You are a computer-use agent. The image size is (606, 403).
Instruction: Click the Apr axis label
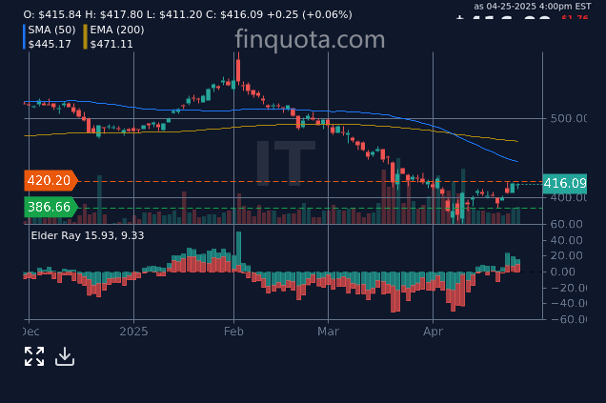(433, 332)
